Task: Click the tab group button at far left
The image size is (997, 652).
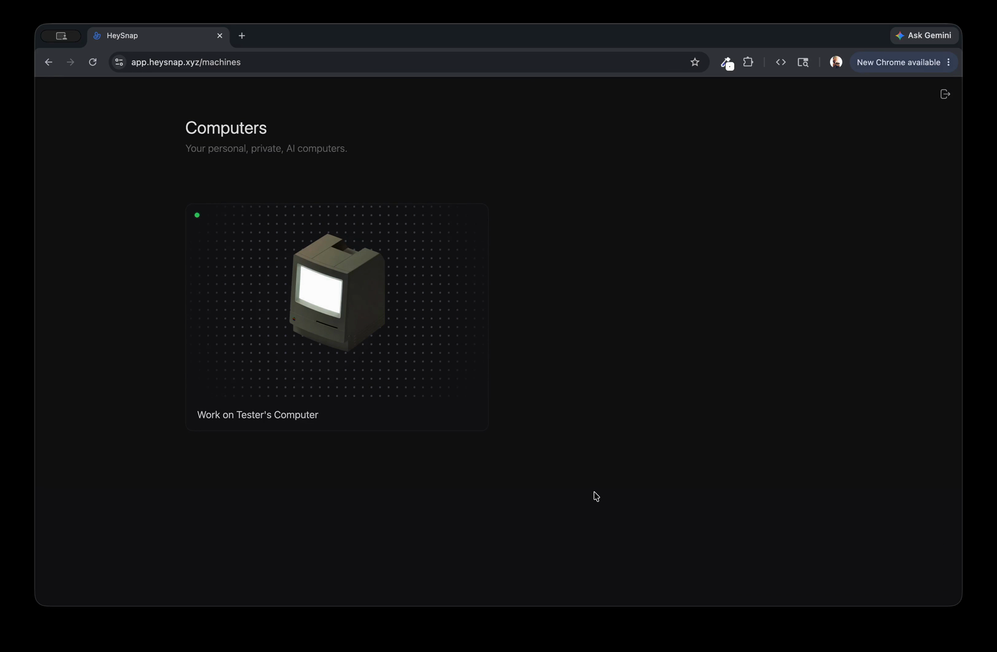Action: tap(61, 36)
